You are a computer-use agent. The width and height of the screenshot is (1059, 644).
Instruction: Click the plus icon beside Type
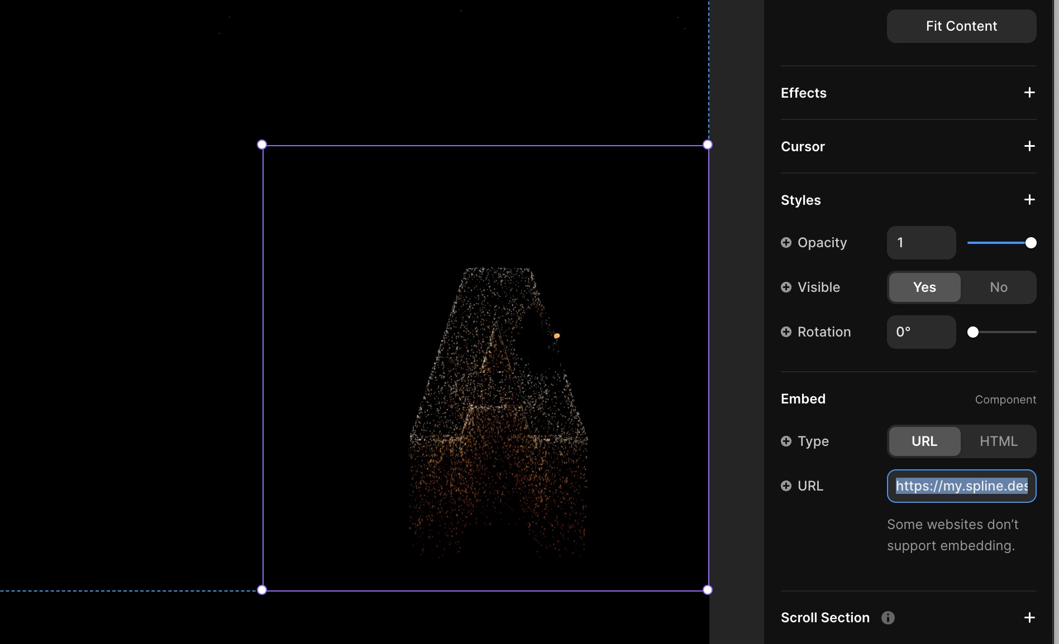click(786, 441)
